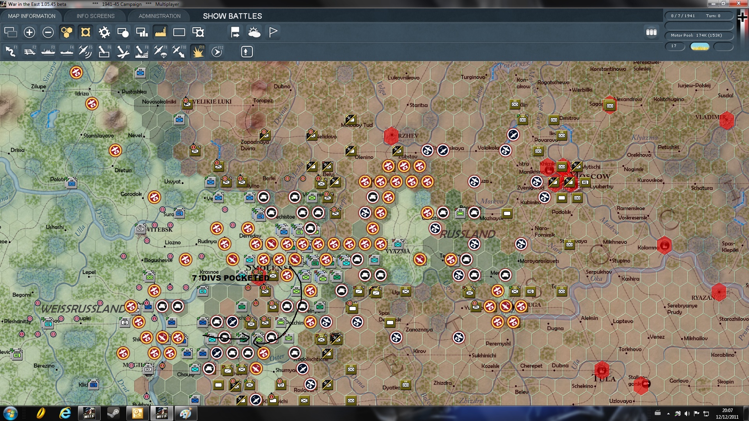The width and height of the screenshot is (749, 421).
Task: Toggle the factory icon button
Action: [160, 32]
